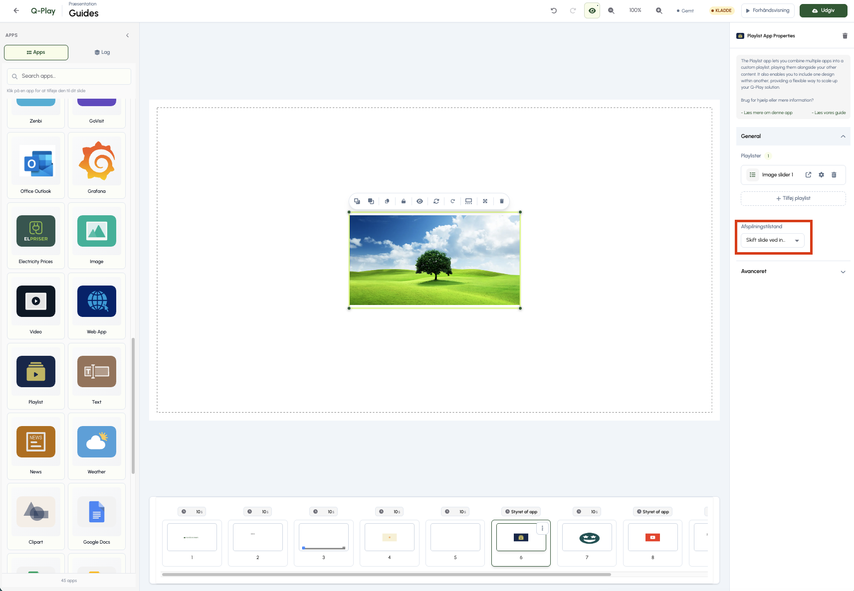Delete the Playlist app via properties header trash

pyautogui.click(x=845, y=36)
